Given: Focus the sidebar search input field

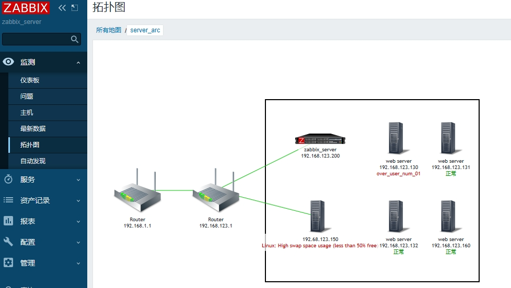Looking at the screenshot, I should (x=36, y=39).
